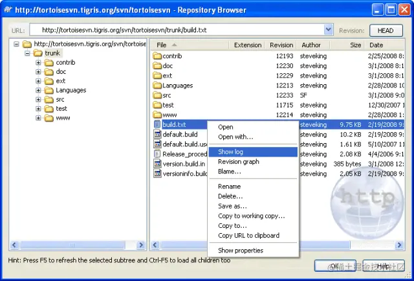
Task: Click tree pane scrollbar right arrow
Action: [x=141, y=245]
